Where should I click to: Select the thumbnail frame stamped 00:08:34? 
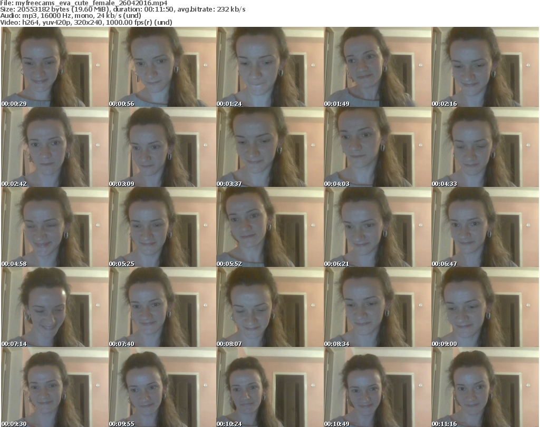coord(378,307)
